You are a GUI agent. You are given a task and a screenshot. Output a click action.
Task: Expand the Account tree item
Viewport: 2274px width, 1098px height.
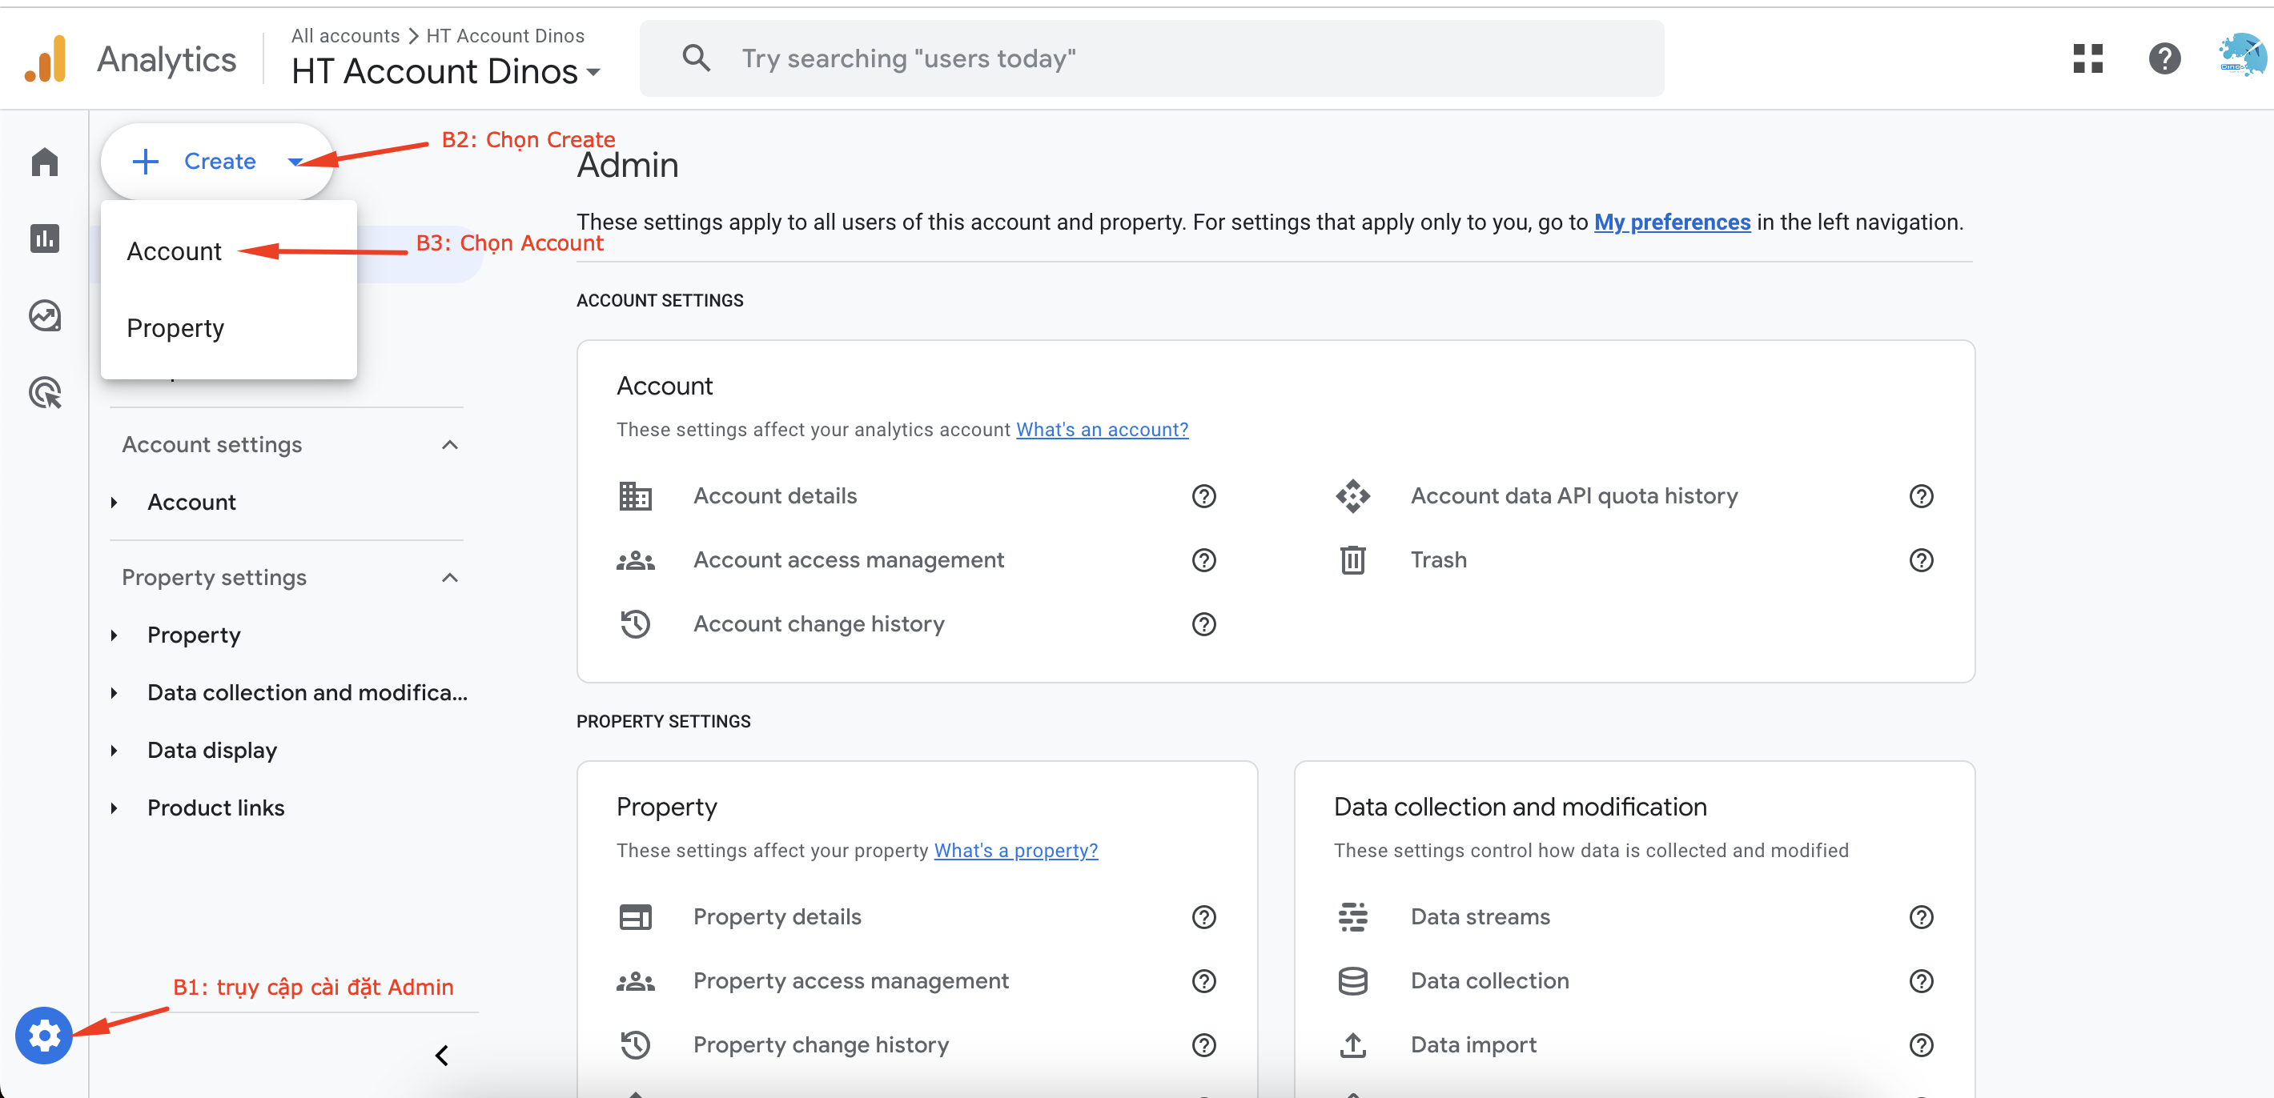pyautogui.click(x=114, y=503)
